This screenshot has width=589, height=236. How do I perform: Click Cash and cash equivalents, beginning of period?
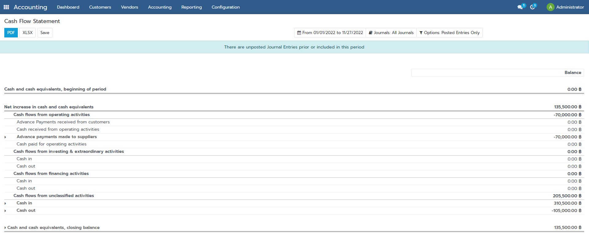pyautogui.click(x=55, y=89)
